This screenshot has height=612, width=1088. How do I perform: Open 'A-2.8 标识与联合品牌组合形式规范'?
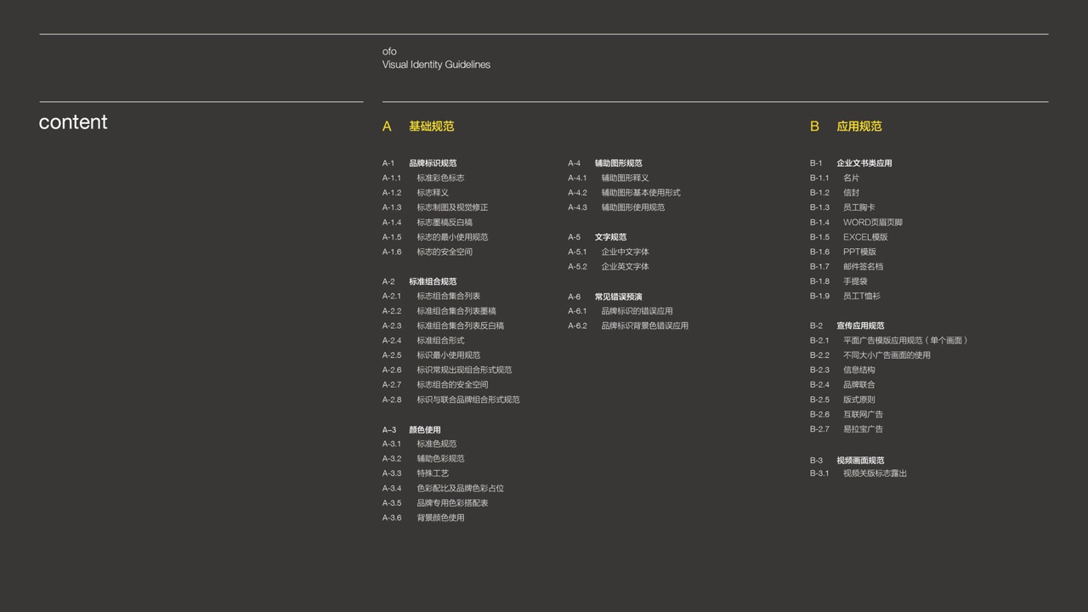click(x=451, y=399)
